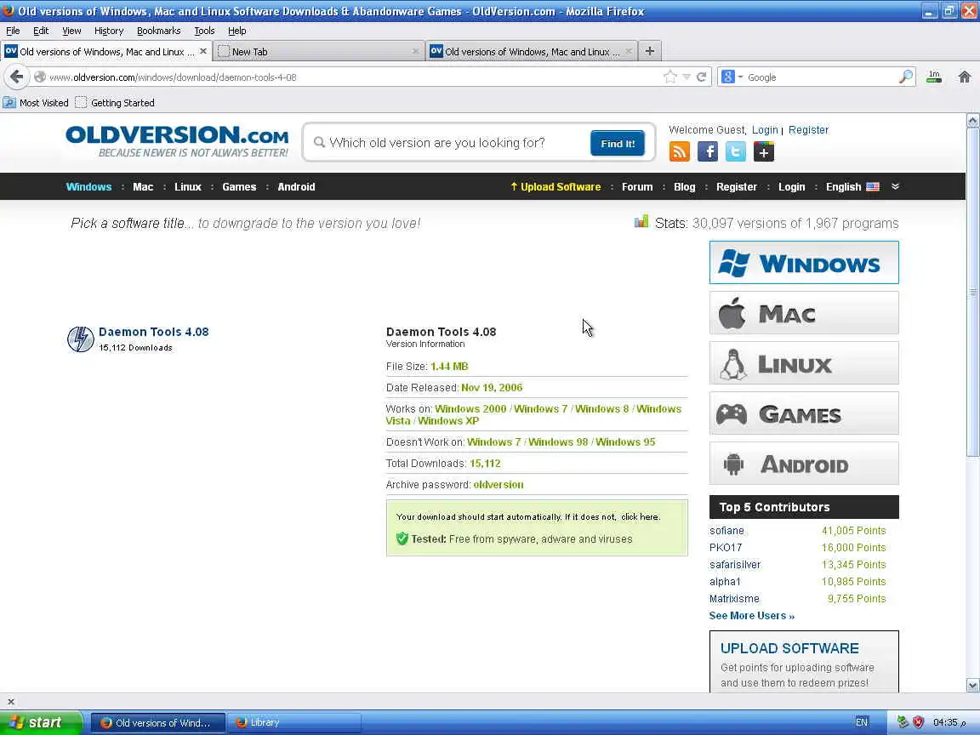
Task: Click the large Linux category button
Action: [x=804, y=362]
